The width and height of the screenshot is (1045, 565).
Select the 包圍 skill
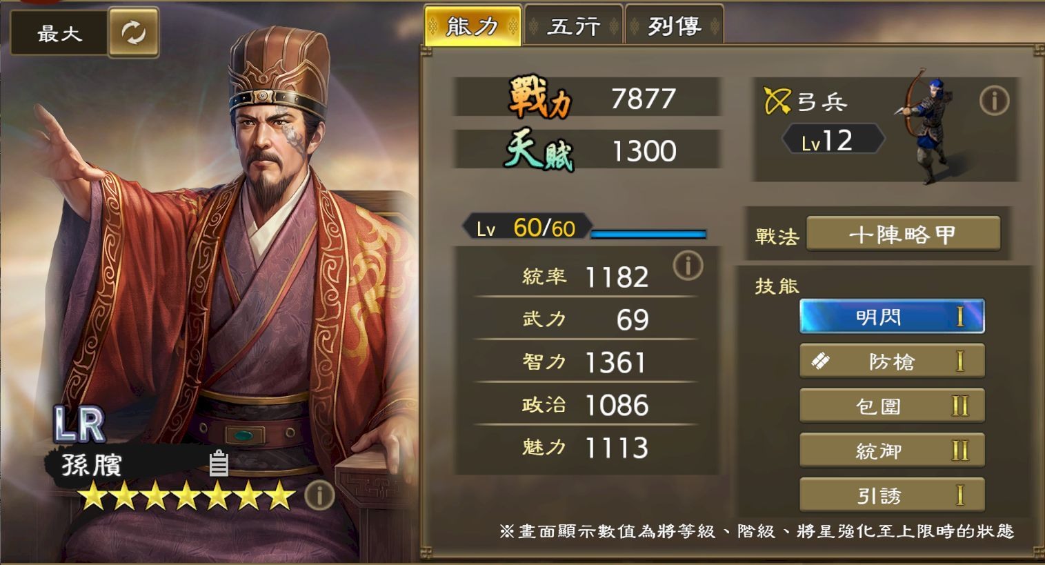pyautogui.click(x=892, y=406)
